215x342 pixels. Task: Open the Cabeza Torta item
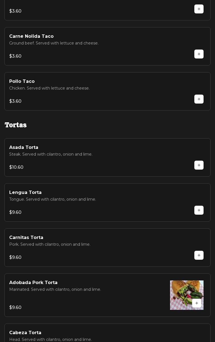click(x=25, y=333)
